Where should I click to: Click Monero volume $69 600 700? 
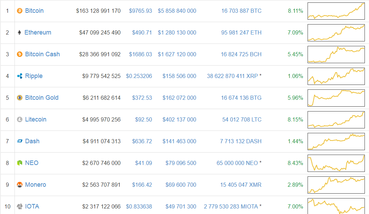(x=181, y=185)
